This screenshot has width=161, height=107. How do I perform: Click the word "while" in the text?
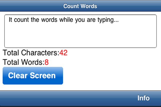coord(66,20)
